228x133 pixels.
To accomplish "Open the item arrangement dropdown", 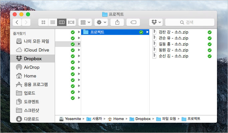I will click(85, 22).
